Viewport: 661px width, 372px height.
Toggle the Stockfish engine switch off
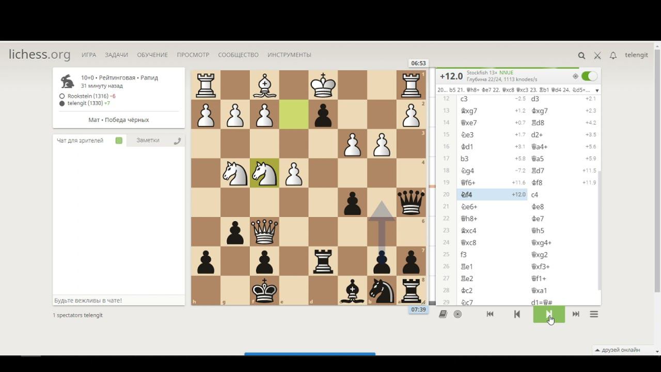click(589, 76)
